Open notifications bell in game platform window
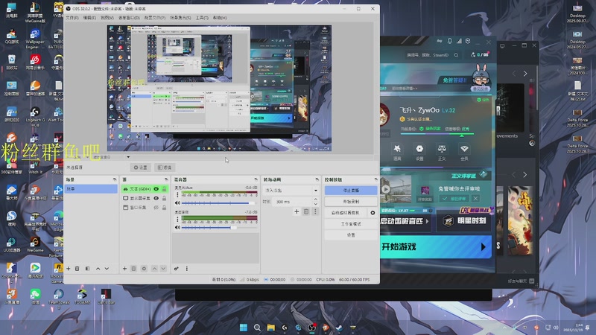This screenshot has width=596, height=335. coord(450,41)
